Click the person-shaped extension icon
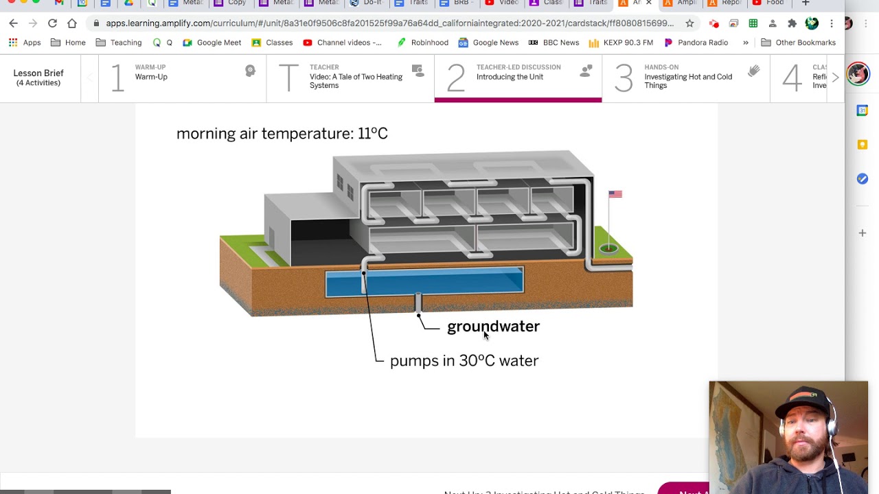This screenshot has height=494, width=879. [x=773, y=23]
